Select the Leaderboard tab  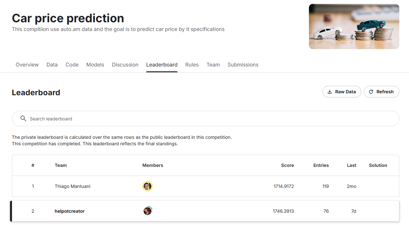(162, 65)
